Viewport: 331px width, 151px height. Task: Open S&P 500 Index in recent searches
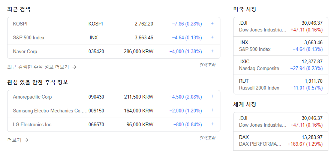tap(29, 38)
